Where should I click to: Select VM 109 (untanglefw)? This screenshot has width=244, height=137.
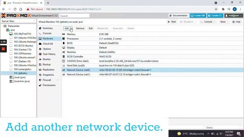click(x=22, y=69)
